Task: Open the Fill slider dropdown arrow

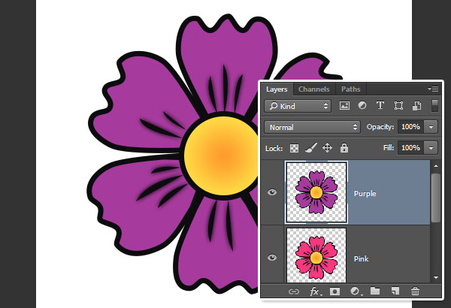Action: pos(431,148)
